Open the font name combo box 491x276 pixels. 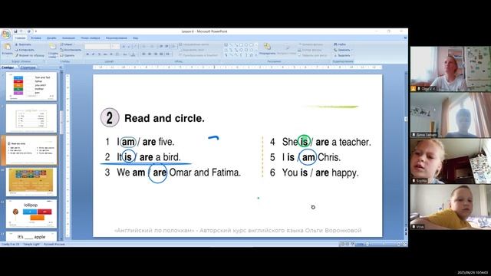(x=97, y=46)
